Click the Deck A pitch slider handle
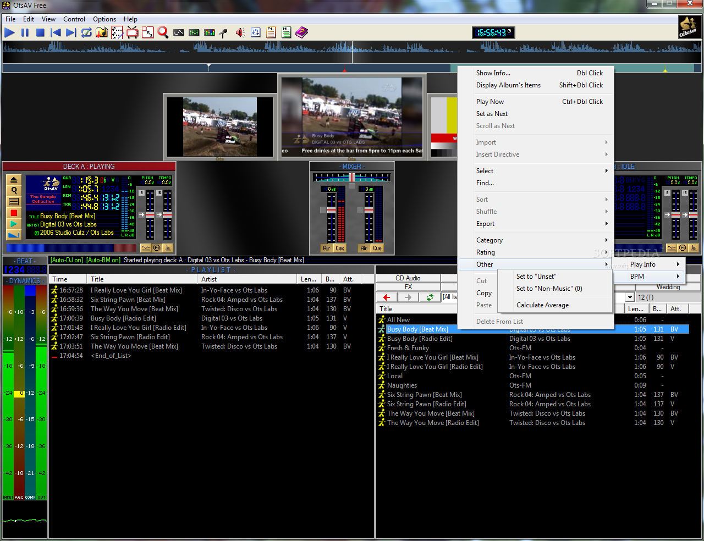This screenshot has height=541, width=704. [150, 214]
